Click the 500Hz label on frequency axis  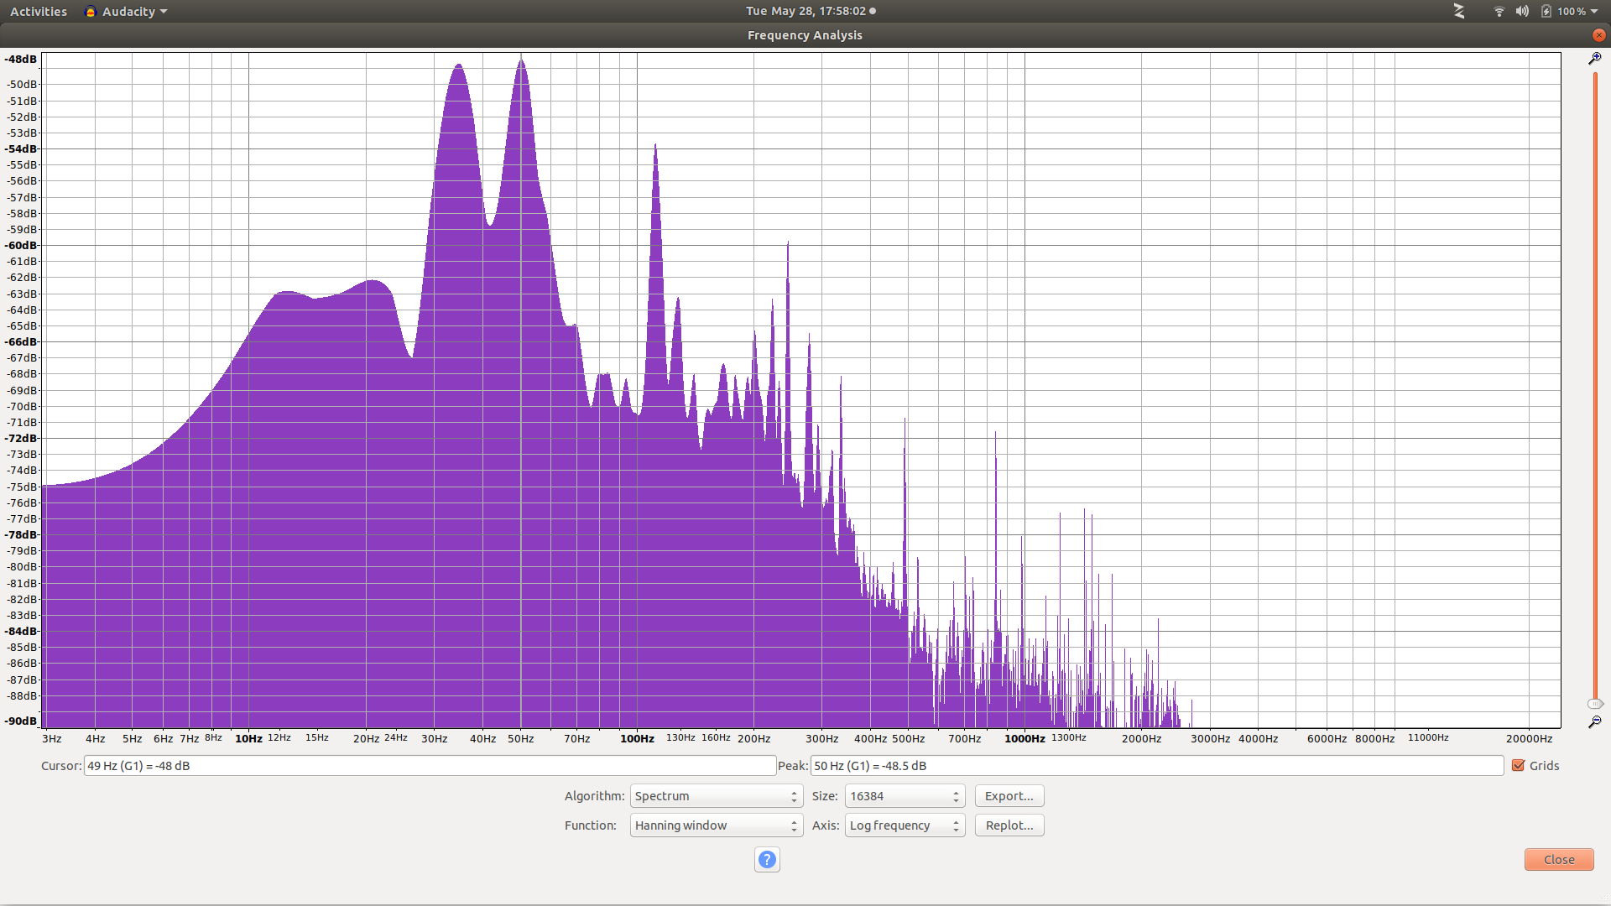[x=908, y=739]
